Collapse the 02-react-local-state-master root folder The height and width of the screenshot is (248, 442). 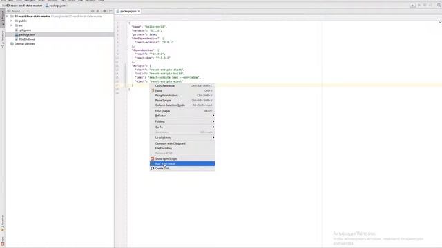coord(8,17)
